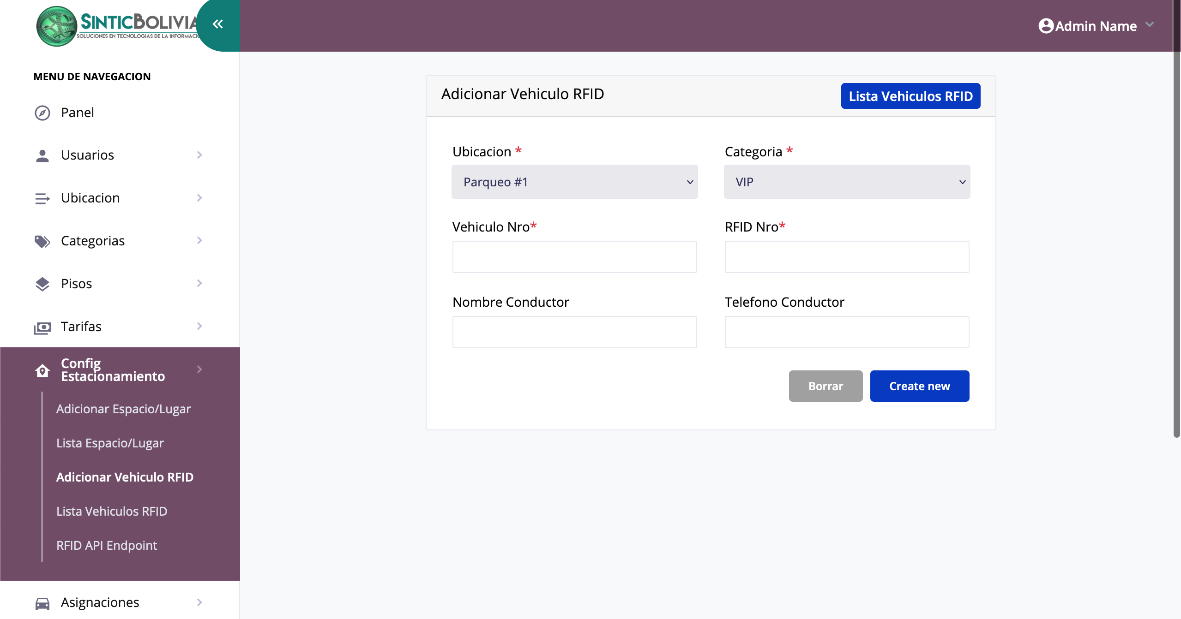Click the compass icon beside Panel

click(x=42, y=113)
